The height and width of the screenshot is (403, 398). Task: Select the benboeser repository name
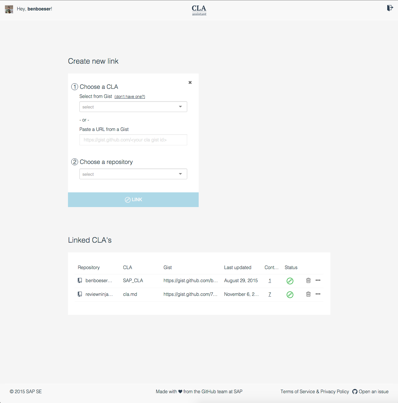pos(99,281)
